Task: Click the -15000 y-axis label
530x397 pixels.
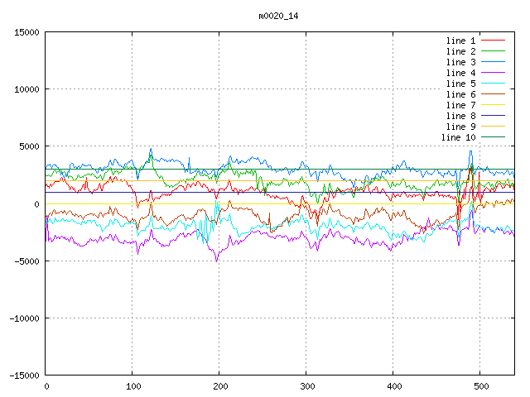Action: [23, 375]
